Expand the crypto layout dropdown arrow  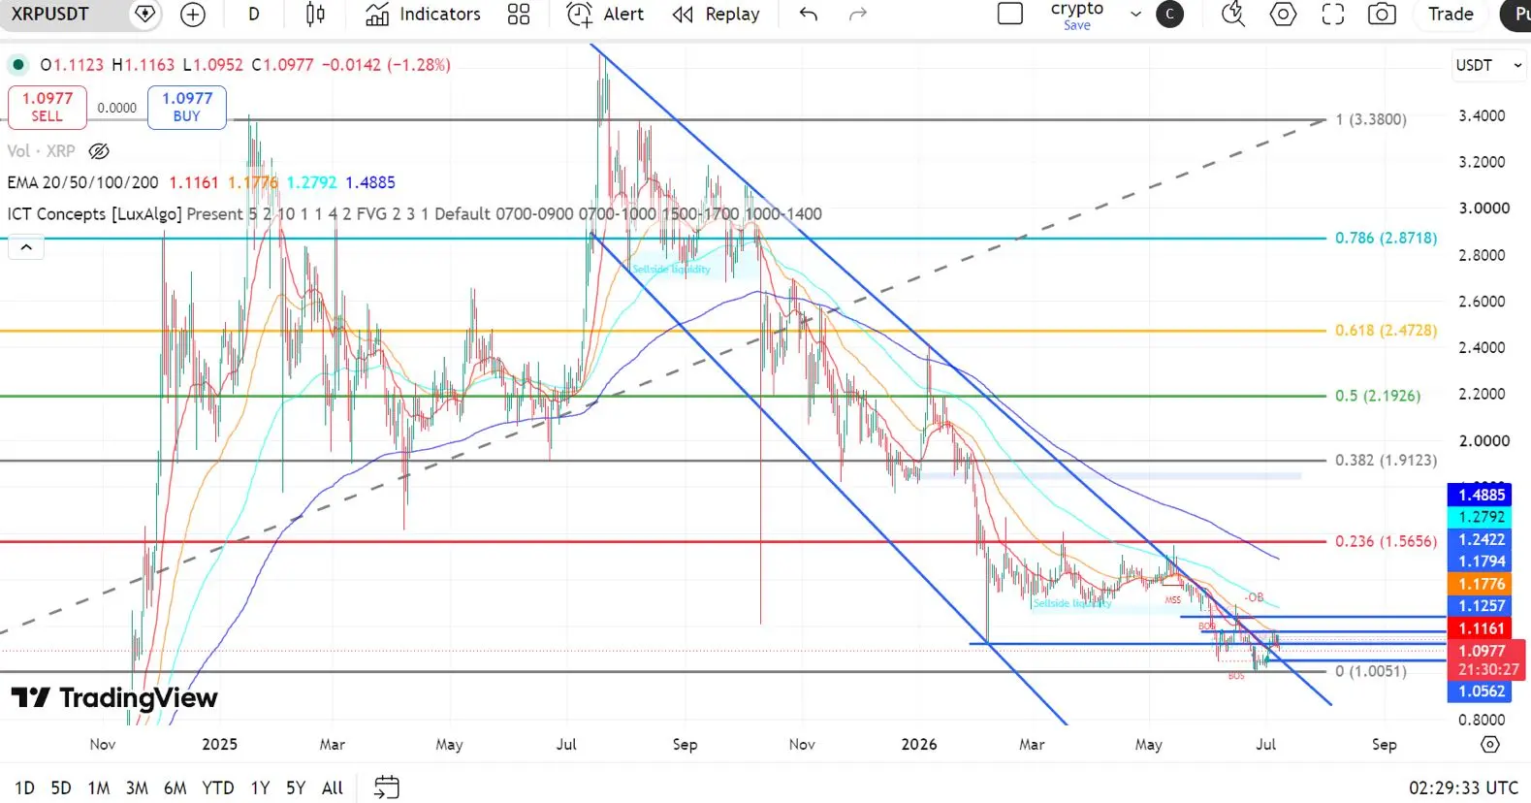point(1135,15)
